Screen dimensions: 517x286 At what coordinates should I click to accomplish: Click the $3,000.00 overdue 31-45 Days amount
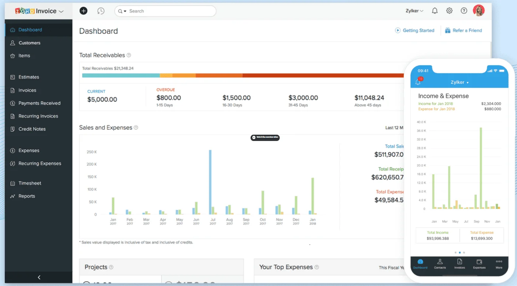point(303,98)
